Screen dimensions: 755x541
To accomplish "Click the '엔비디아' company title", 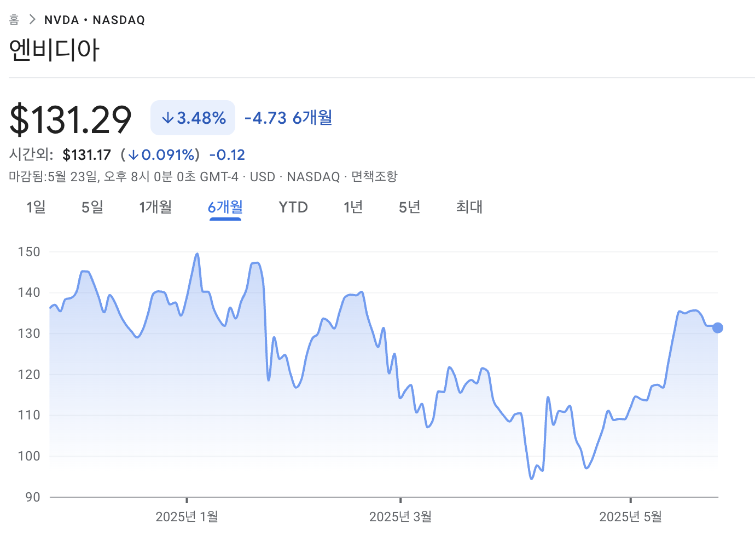I will click(54, 50).
